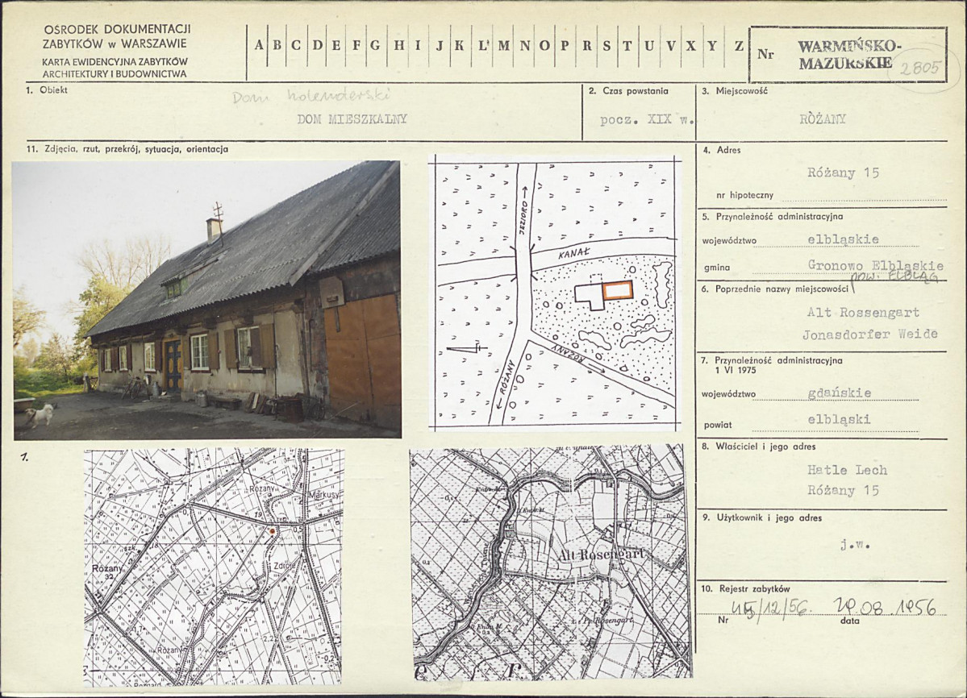Image resolution: width=967 pixels, height=698 pixels.
Task: Click the letter A index cell
Action: [259, 46]
